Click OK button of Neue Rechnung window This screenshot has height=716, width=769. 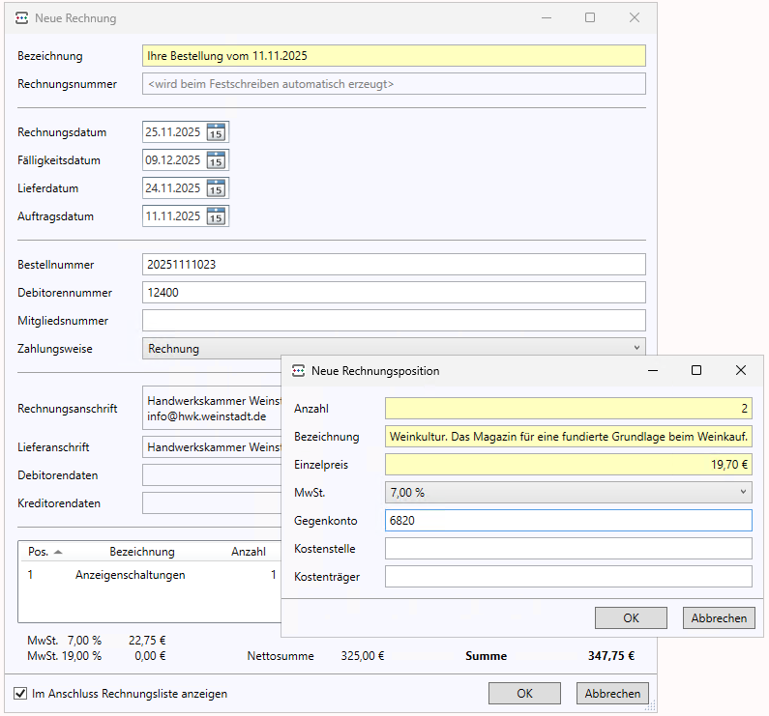click(x=524, y=694)
